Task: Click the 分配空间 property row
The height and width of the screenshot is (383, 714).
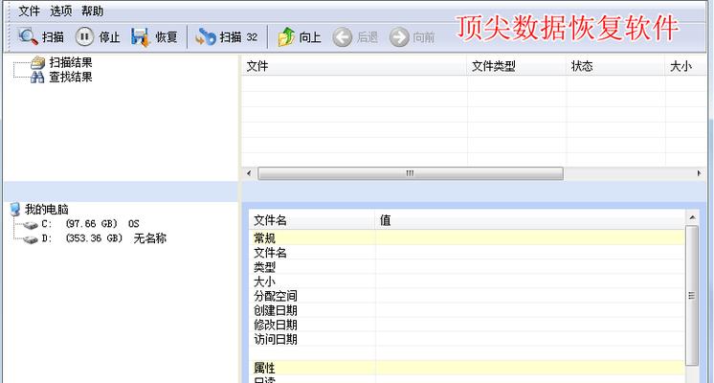Action: click(x=467, y=296)
